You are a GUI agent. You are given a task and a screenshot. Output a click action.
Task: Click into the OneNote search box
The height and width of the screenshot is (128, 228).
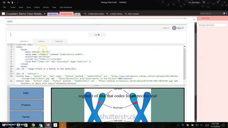coord(211,14)
